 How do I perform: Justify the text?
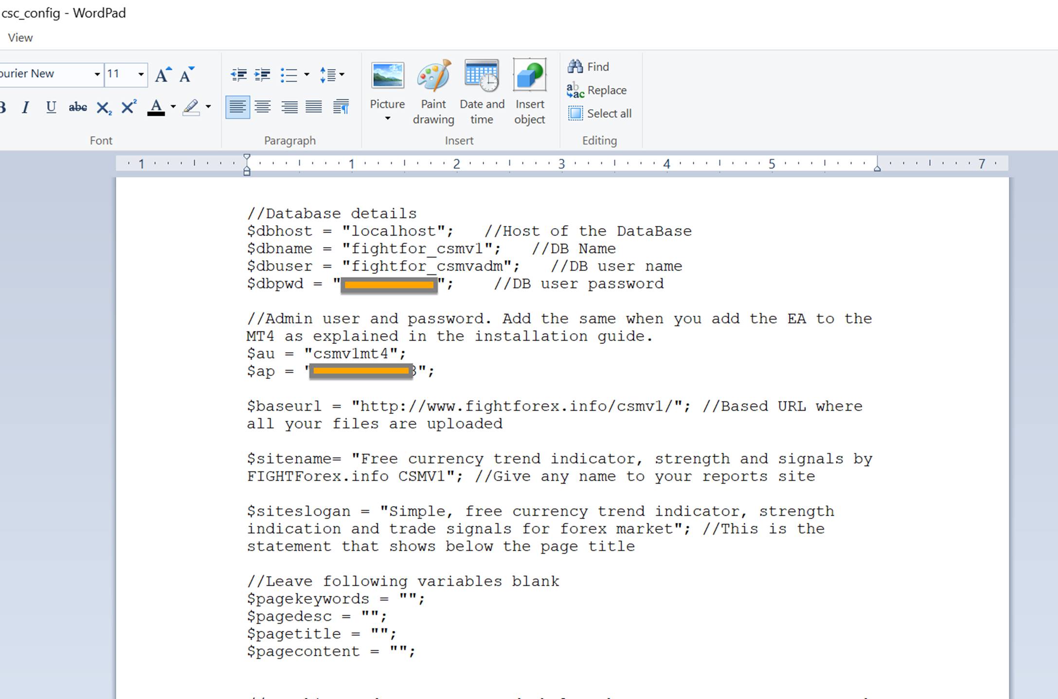tap(314, 107)
